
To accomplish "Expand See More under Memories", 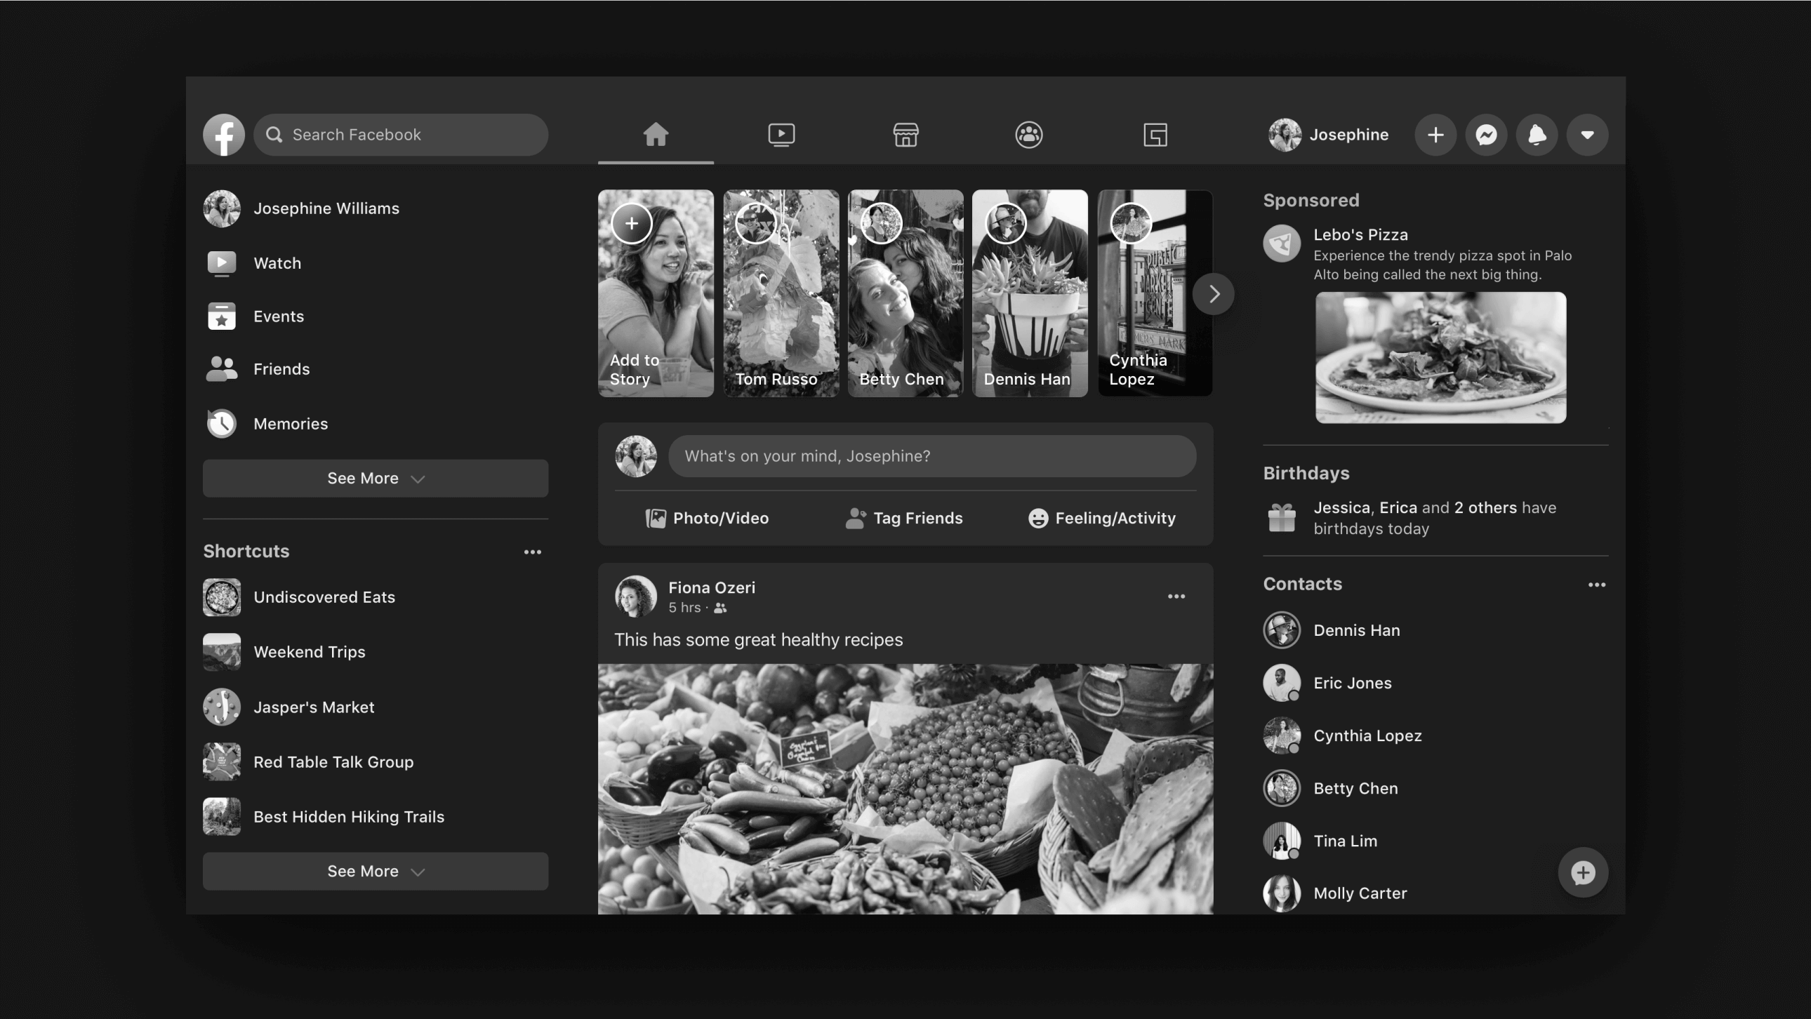I will tap(376, 478).
